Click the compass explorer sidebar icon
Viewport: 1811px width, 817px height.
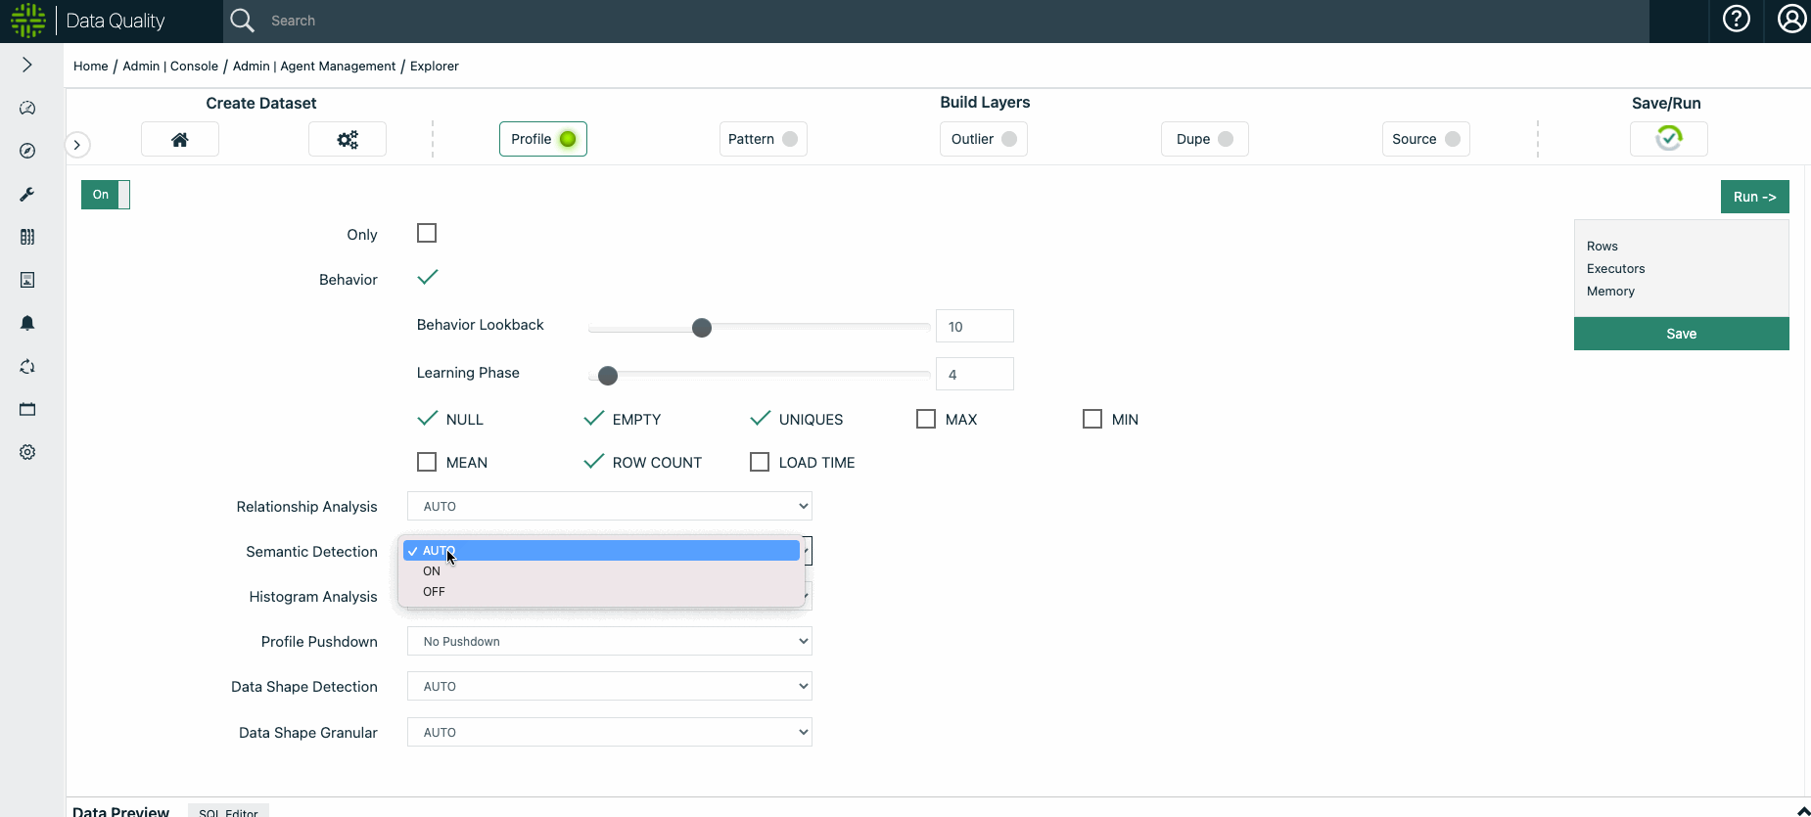coord(27,151)
